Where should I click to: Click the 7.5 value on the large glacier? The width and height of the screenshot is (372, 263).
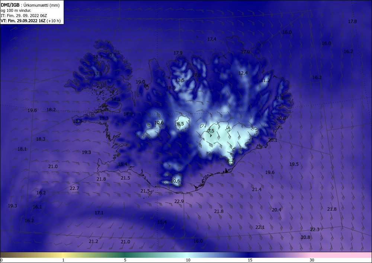coord(211,131)
